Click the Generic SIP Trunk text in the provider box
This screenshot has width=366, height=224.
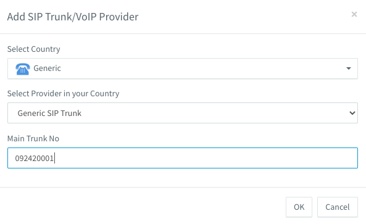(49, 113)
